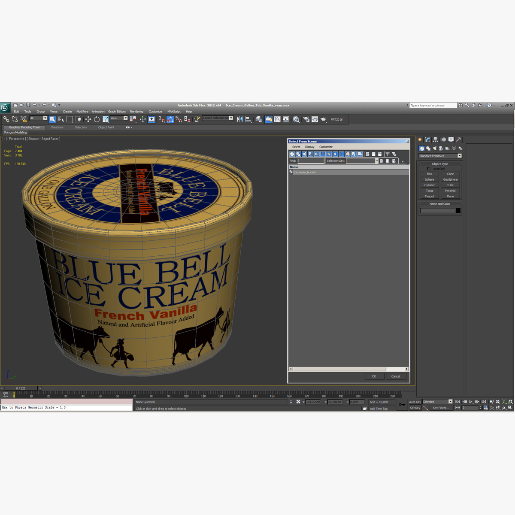Open the Hierarchy command panel tab
The height and width of the screenshot is (515, 515).
pyautogui.click(x=436, y=139)
